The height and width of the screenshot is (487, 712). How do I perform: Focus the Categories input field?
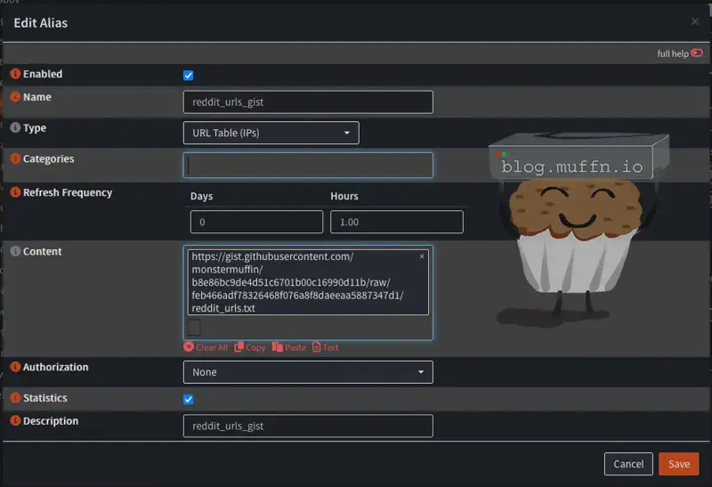click(308, 165)
